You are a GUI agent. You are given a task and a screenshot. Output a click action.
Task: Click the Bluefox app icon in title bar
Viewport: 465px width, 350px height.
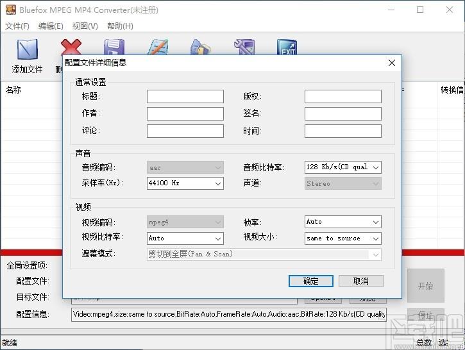point(11,10)
